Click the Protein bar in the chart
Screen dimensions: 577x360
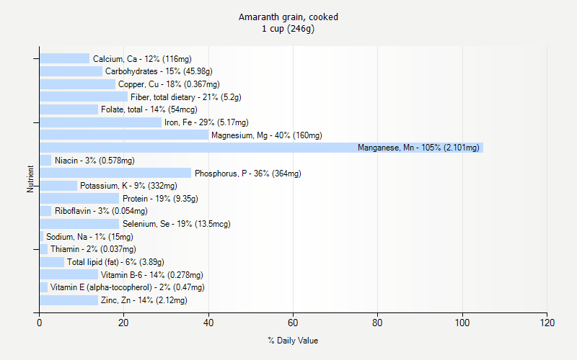coord(79,199)
